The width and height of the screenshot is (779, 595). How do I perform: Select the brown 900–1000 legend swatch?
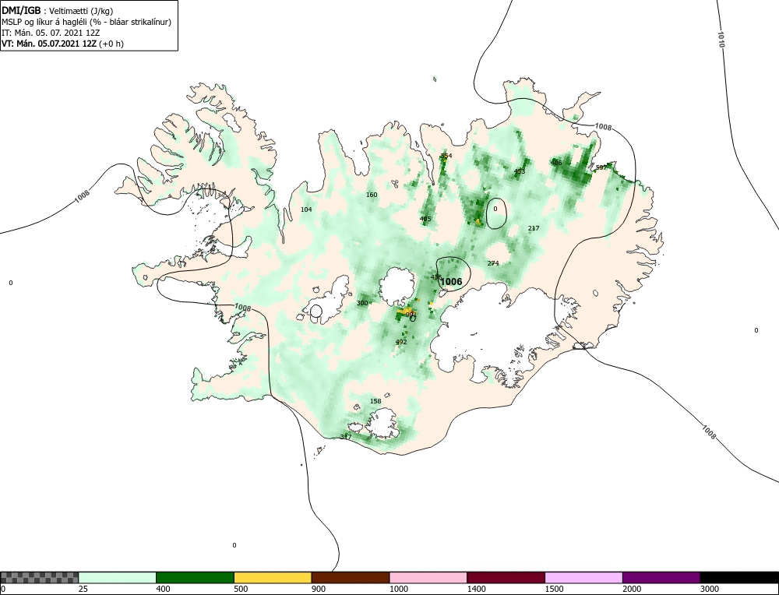351,578
